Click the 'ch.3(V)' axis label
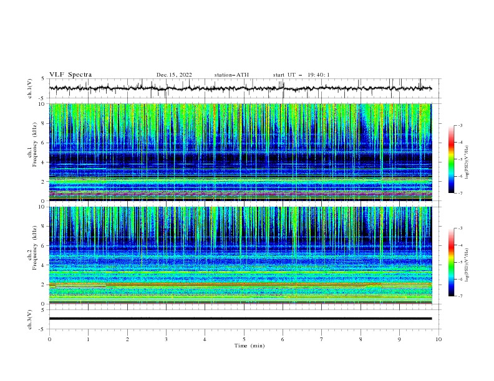Screen dimensions: 494x381 [30, 319]
